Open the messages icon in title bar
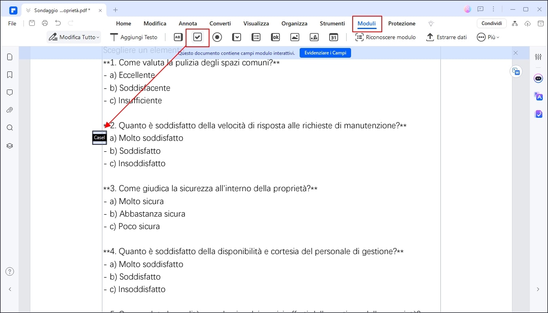 tap(480, 9)
